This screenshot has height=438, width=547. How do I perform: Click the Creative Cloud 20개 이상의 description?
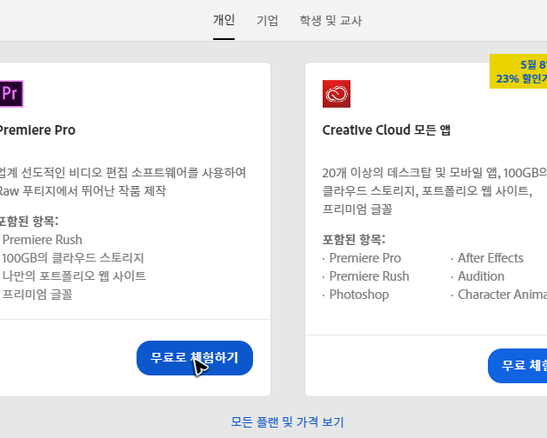point(435,190)
